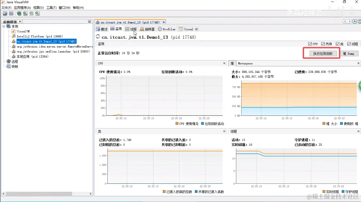The width and height of the screenshot is (361, 202).
Task: Open the document list dropdown arrow
Action: pyautogui.click(x=355, y=21)
